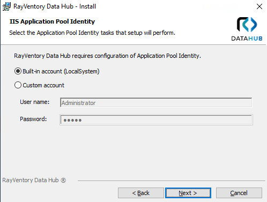Viewport: 267px width, 202px height.
Task: Click the installer icon in the title bar
Action: coord(6,6)
